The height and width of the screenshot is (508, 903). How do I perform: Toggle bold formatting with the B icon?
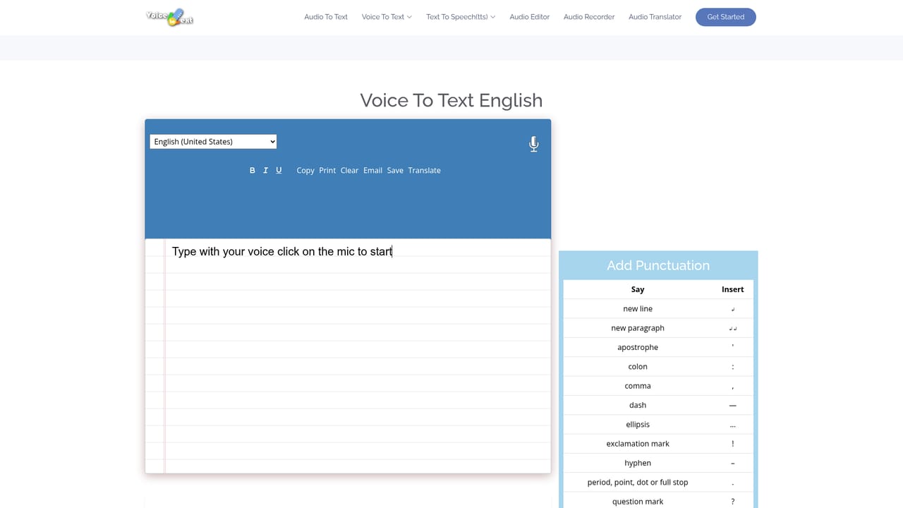[x=253, y=171]
